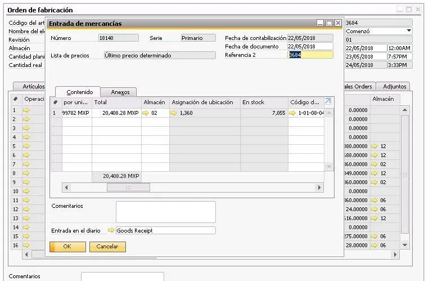The height and width of the screenshot is (281, 429).
Task: Click warehouse arrow beside 275.00000 row
Action: (374, 237)
